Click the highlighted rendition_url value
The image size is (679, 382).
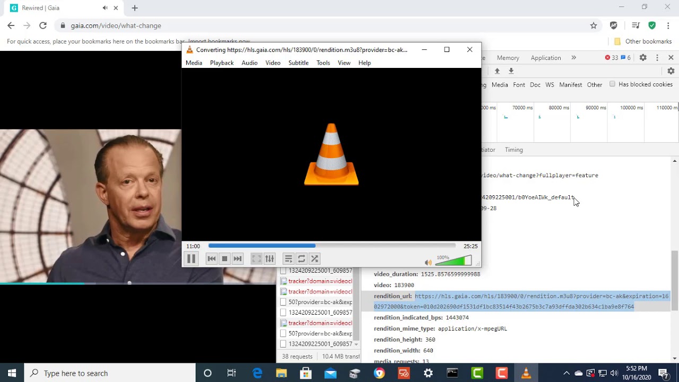tap(521, 301)
